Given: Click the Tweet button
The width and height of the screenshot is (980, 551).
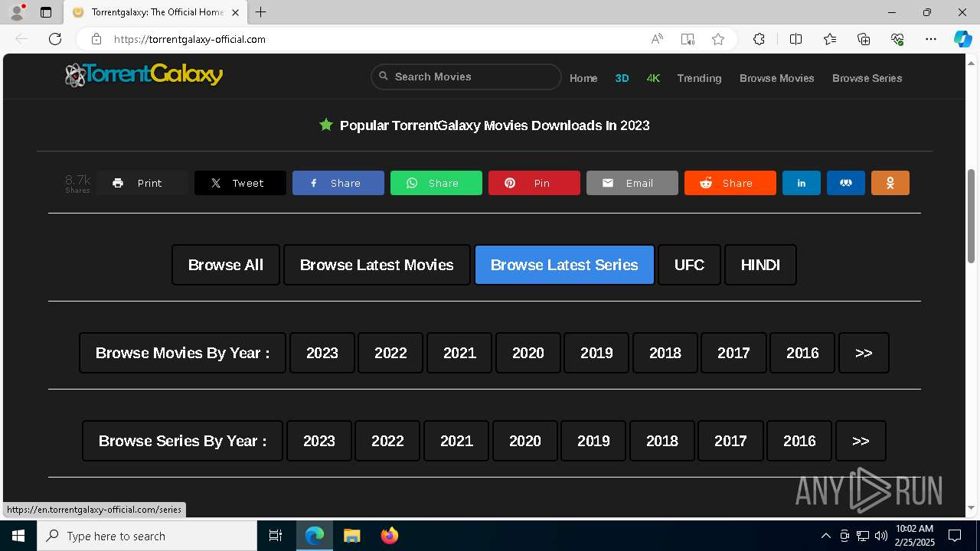Looking at the screenshot, I should pos(240,183).
